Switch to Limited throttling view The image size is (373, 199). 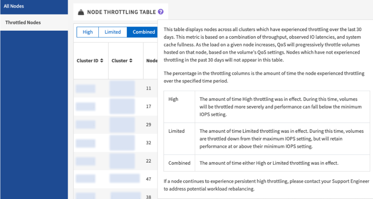pos(113,32)
